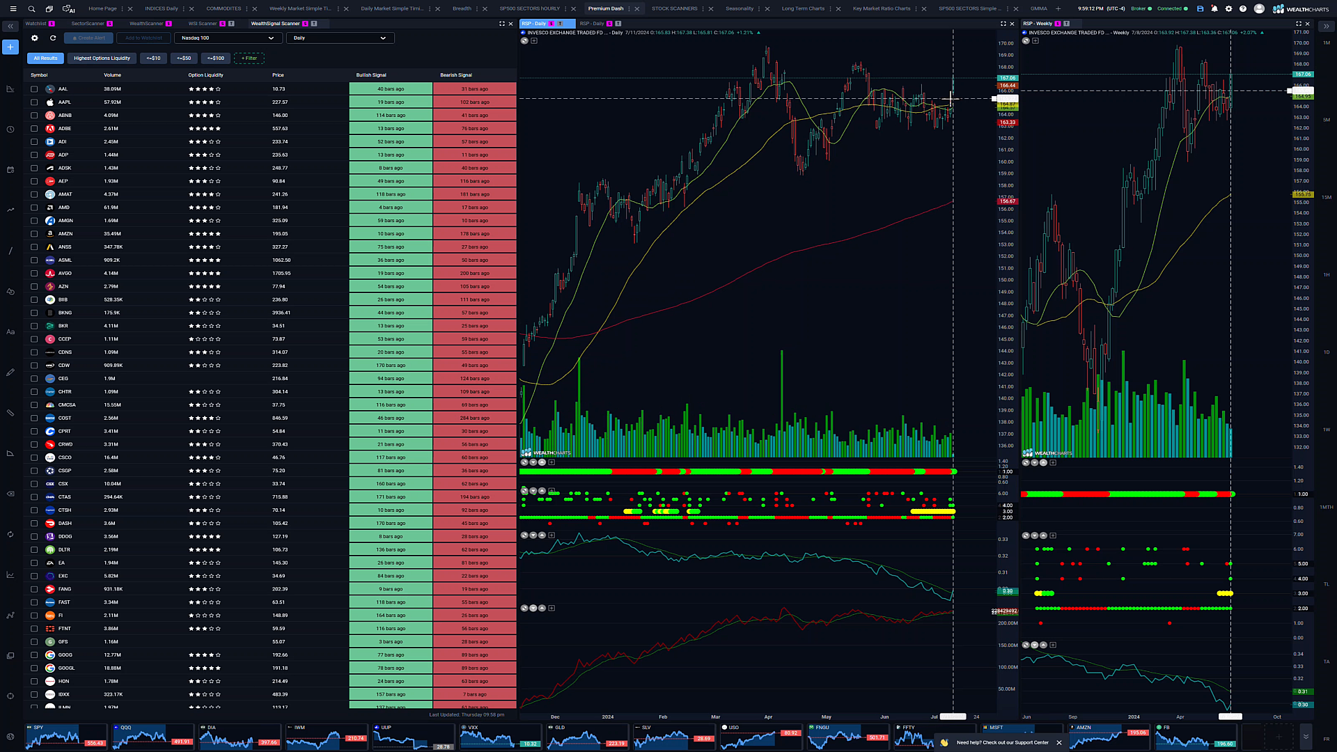
Task: Open scanner settings gear icon
Action: (35, 38)
